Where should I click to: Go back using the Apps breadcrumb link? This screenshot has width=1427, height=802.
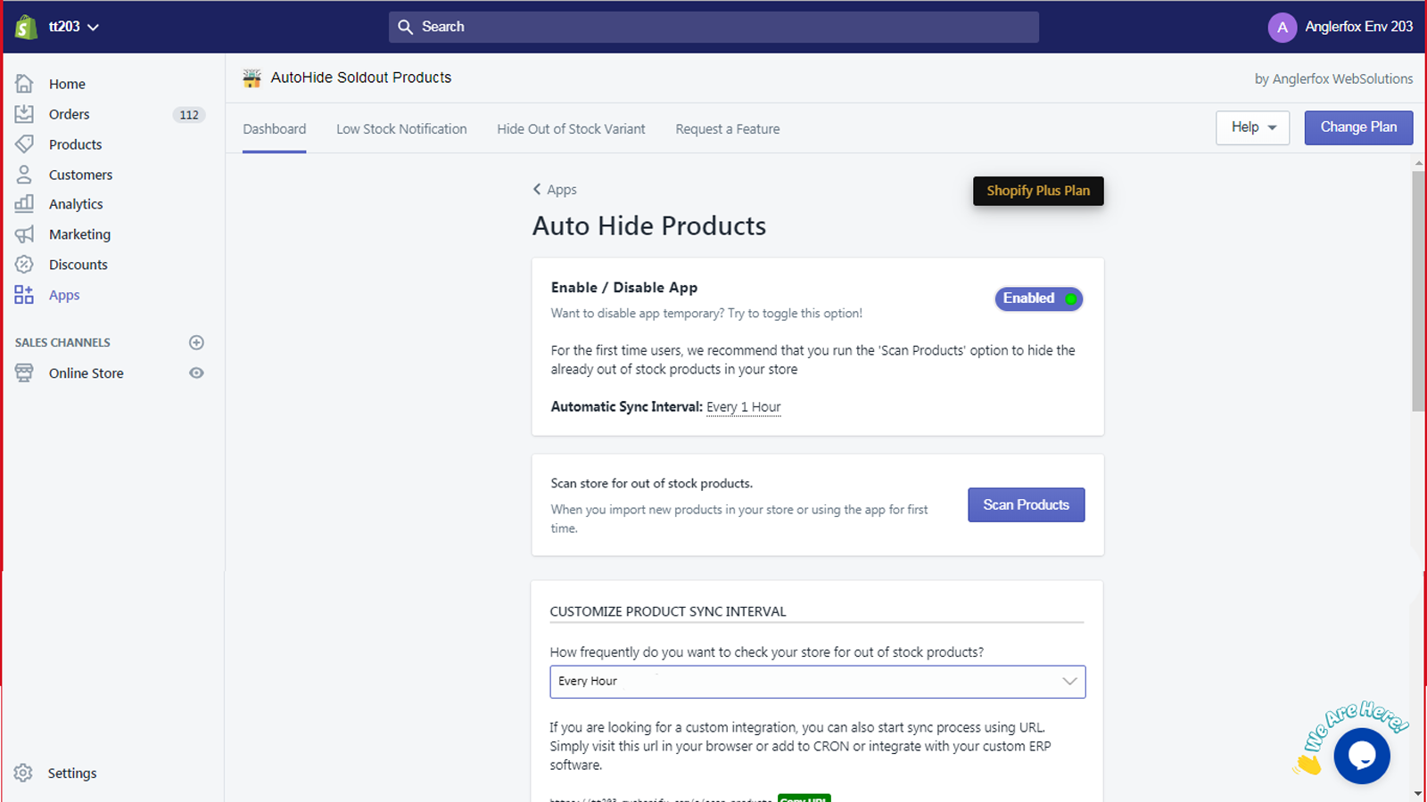[555, 190]
